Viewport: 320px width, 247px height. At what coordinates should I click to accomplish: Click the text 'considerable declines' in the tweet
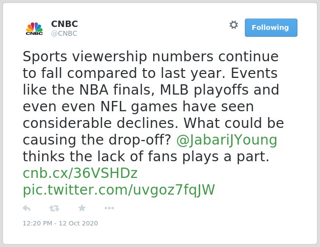(x=101, y=123)
